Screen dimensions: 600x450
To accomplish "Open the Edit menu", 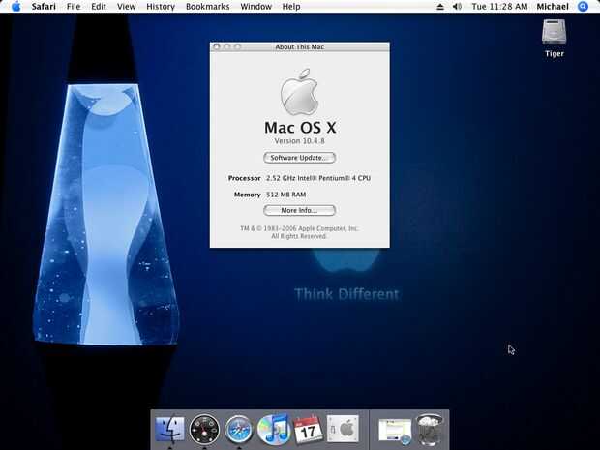I will pos(99,7).
